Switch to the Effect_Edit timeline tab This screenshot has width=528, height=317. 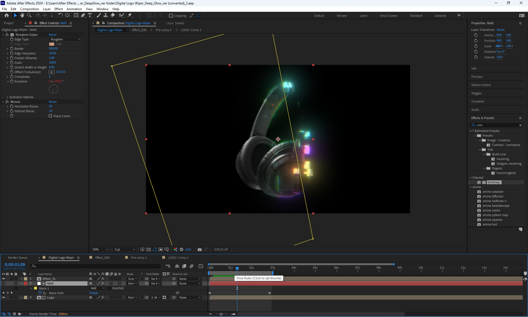[102, 258]
